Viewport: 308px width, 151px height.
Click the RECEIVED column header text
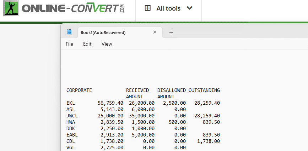tap(137, 90)
